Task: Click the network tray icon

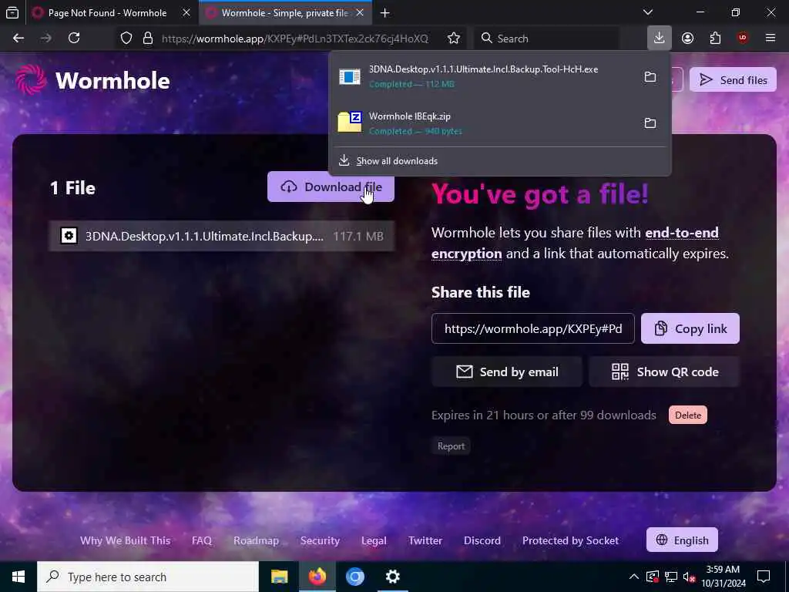Action: point(671,577)
